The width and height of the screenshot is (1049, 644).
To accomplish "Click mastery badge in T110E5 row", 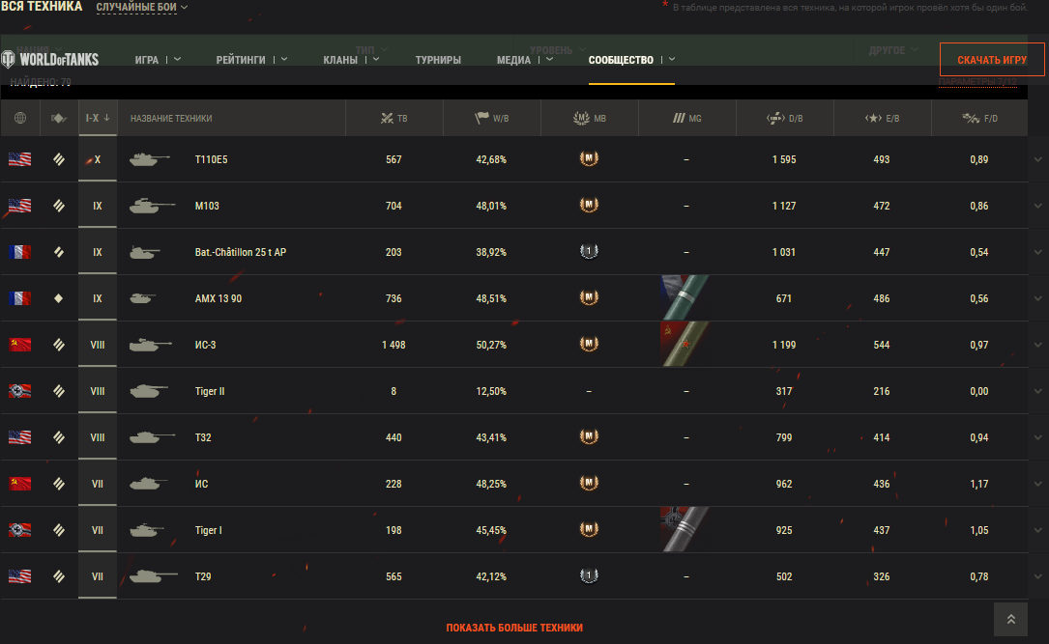I will pos(589,159).
